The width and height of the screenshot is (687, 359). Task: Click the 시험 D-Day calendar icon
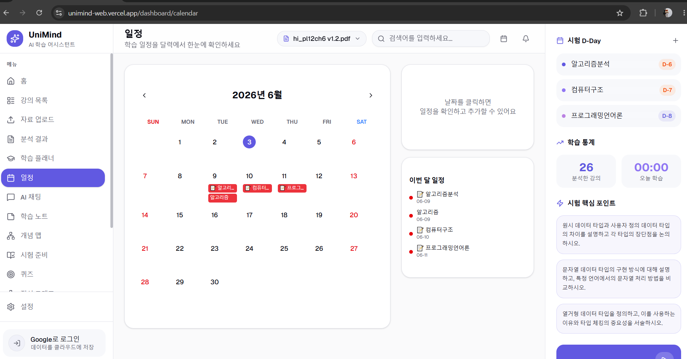pos(560,41)
